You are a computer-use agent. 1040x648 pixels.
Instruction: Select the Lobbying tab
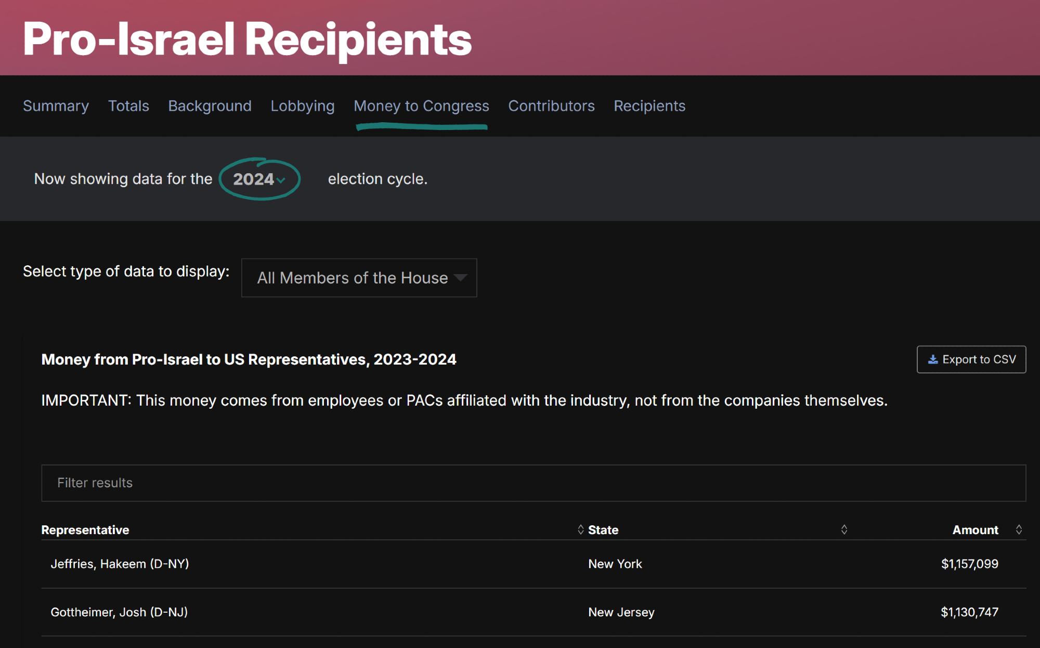[302, 106]
